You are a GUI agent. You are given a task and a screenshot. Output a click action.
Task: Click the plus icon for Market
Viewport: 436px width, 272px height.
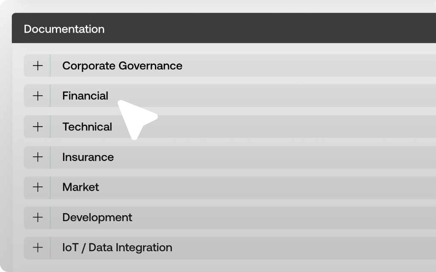[38, 187]
